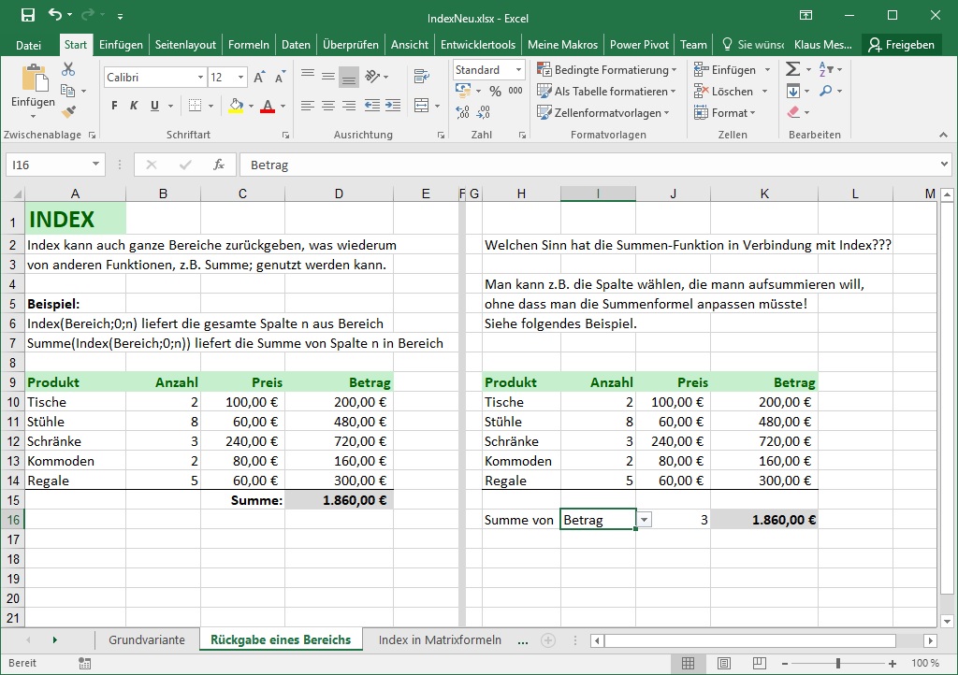Image resolution: width=958 pixels, height=675 pixels.
Task: Click the Format Painter brush icon
Action: point(68,112)
